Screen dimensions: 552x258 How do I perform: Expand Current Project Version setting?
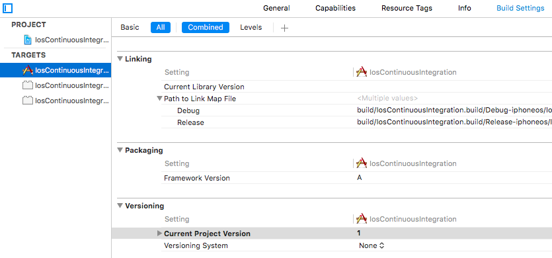[159, 234]
